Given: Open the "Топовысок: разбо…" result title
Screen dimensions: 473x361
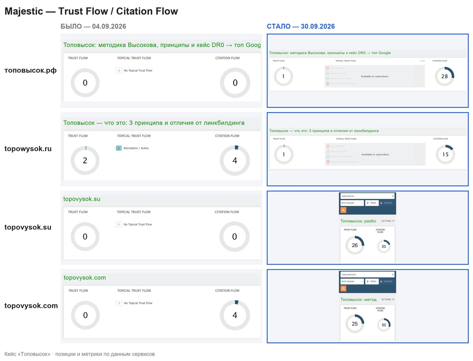Looking at the screenshot, I should tap(359, 221).
